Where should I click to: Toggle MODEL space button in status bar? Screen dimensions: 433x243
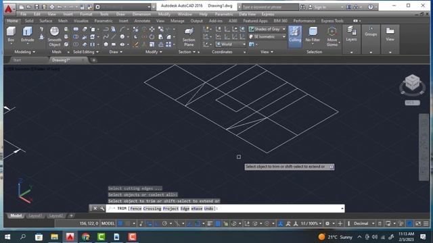pos(108,223)
